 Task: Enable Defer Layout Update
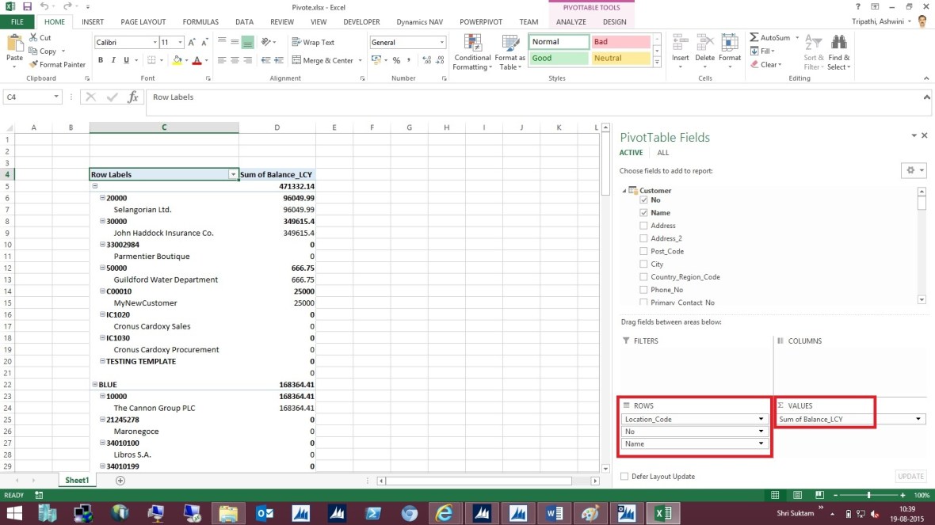624,476
